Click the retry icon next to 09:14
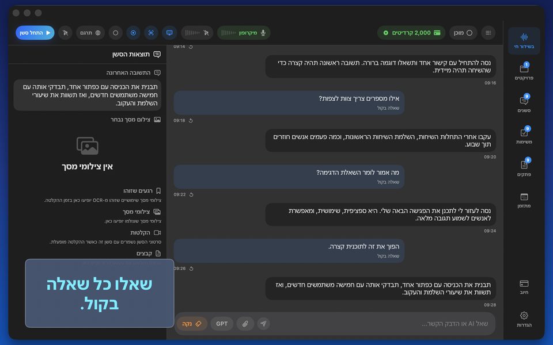Screen dimensions: 553x345 [191, 47]
